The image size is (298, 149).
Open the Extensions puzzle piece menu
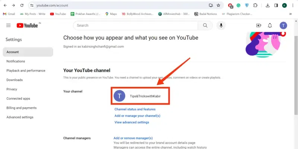tap(255, 5)
